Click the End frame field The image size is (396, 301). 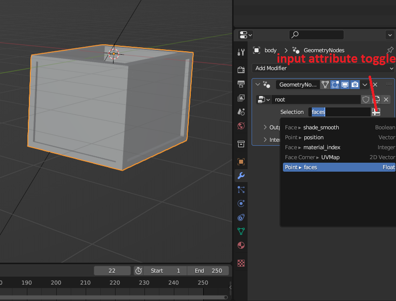click(208, 271)
